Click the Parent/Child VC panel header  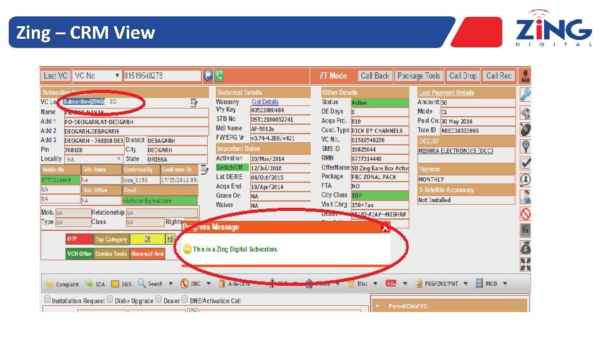[x=450, y=306]
